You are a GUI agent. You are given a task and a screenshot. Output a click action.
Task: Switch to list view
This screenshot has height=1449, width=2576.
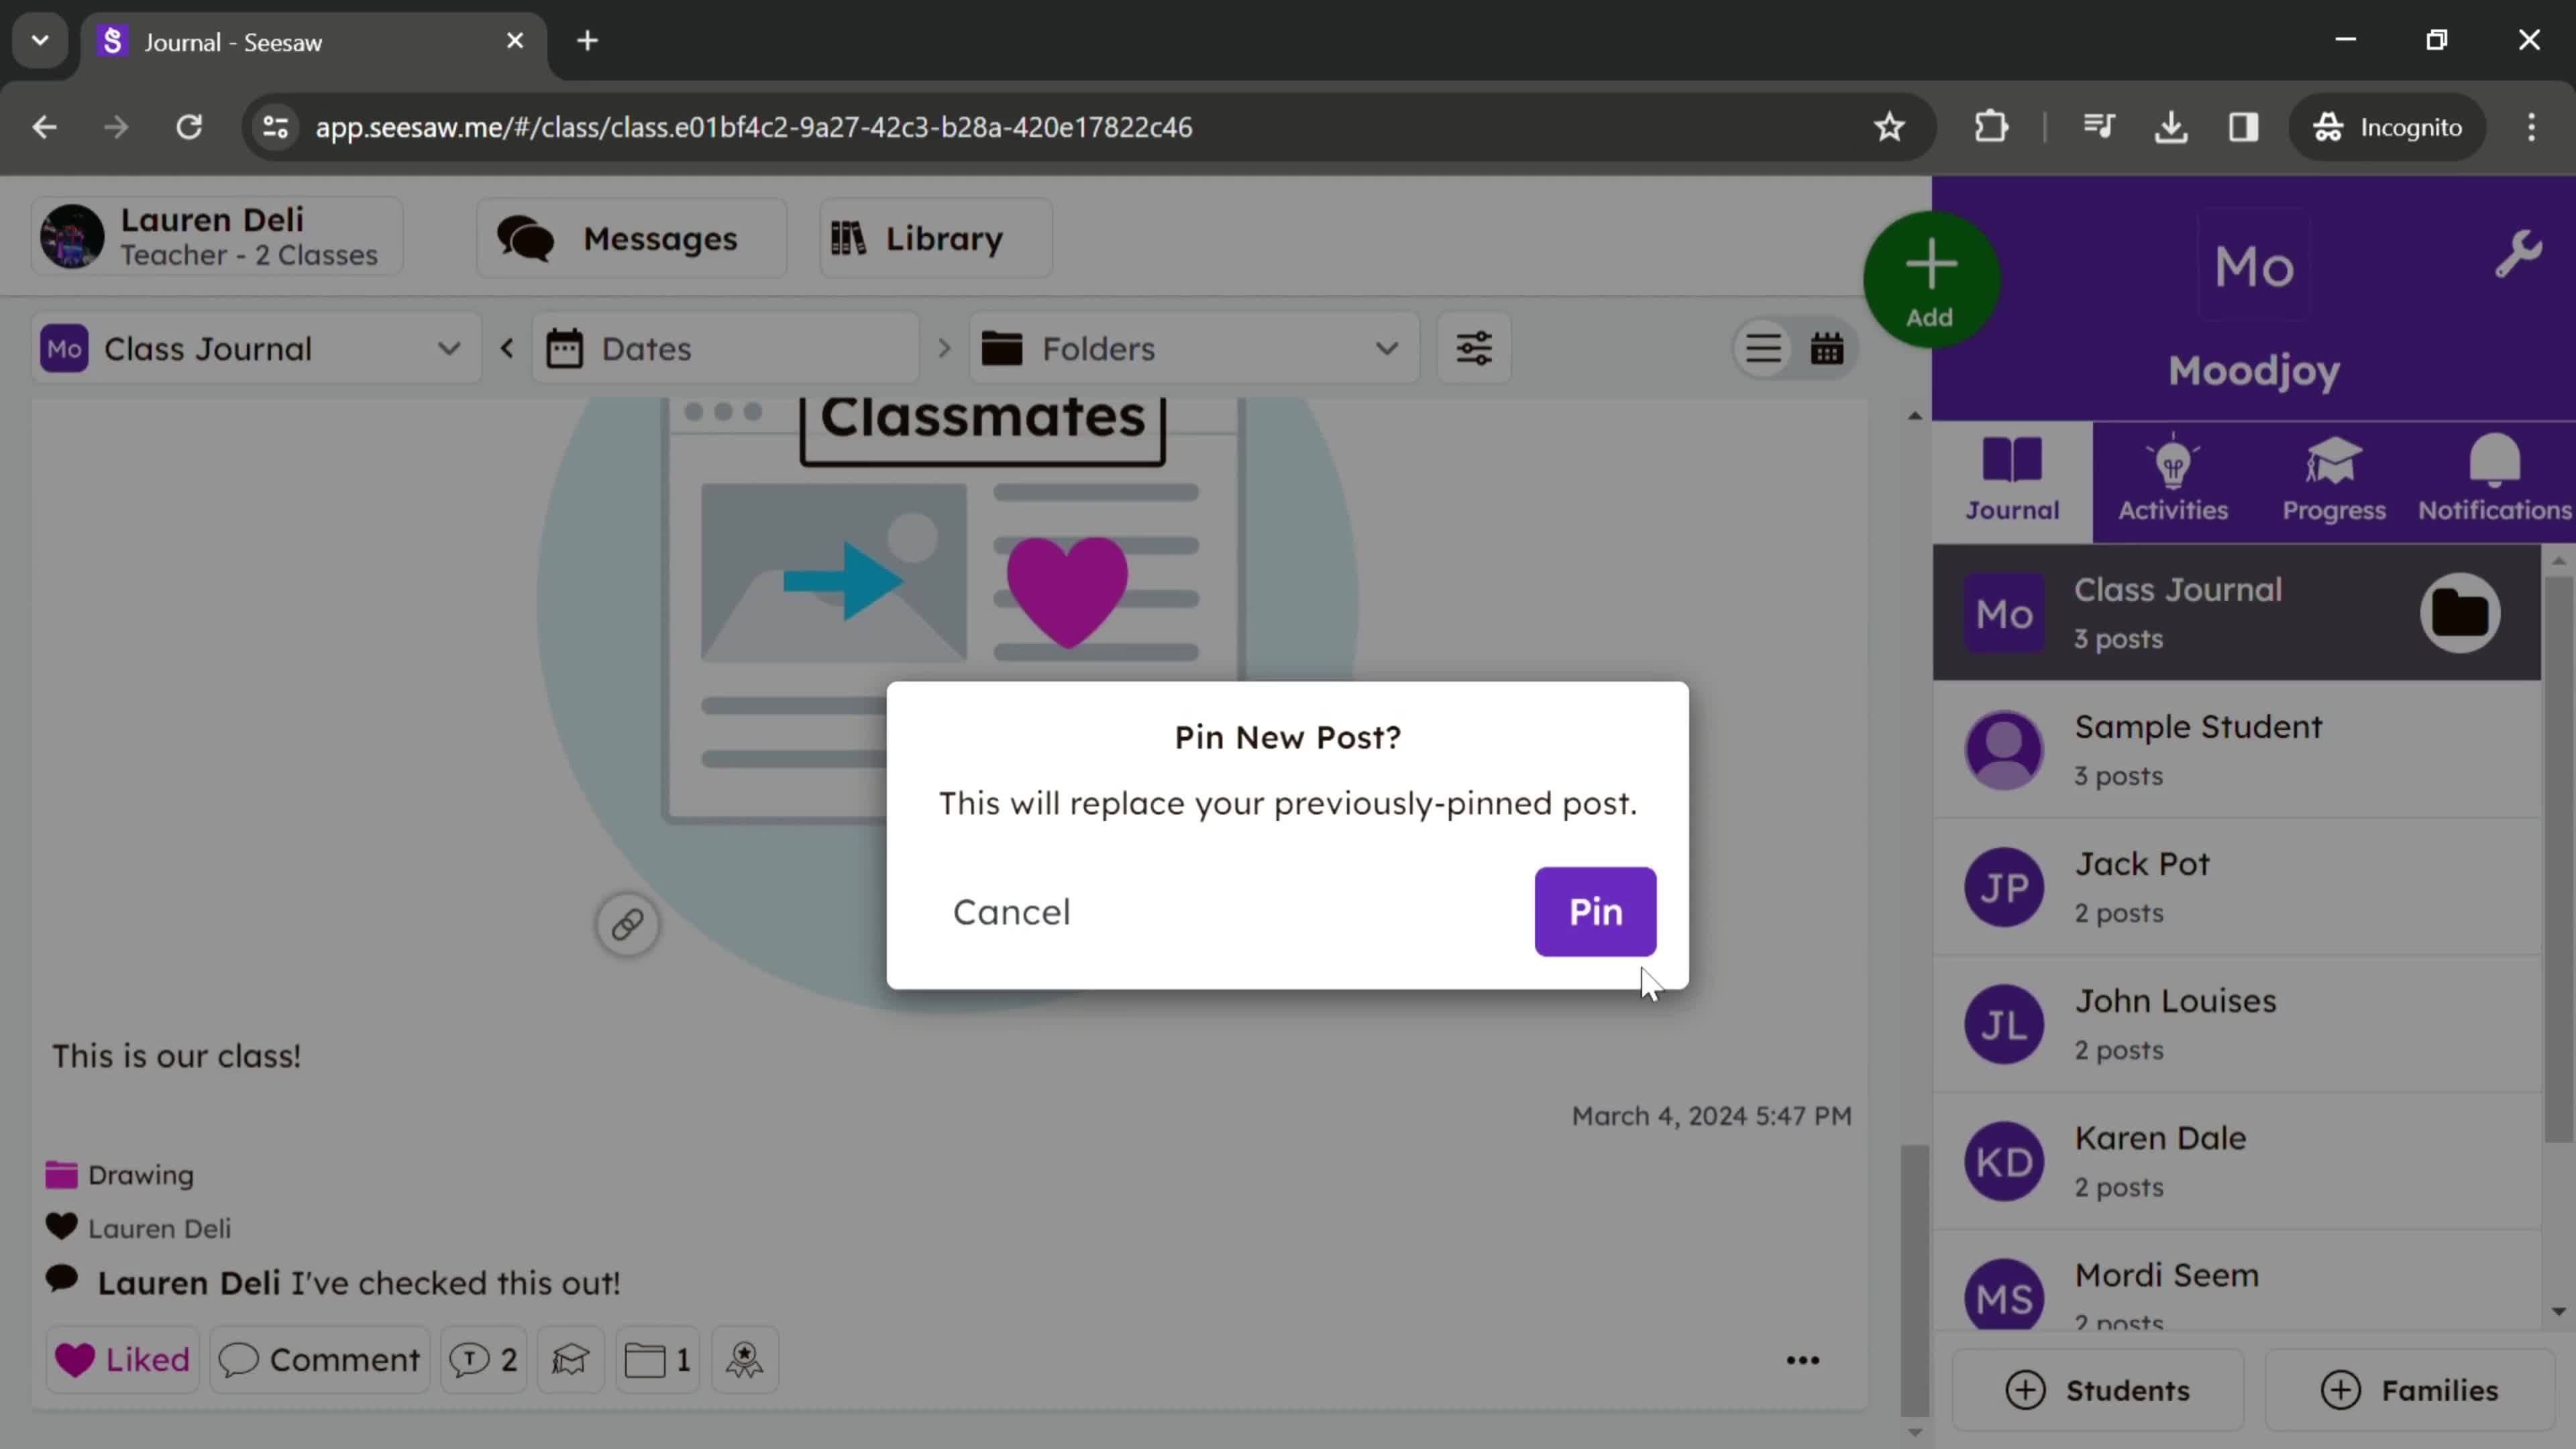[1763, 348]
